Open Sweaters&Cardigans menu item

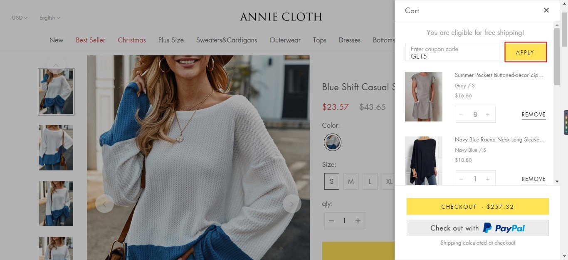(227, 40)
